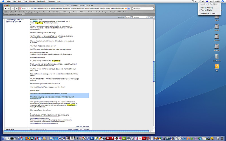
Task: Expand the News (1079) bookmarks dropdown
Action: (x=54, y=12)
